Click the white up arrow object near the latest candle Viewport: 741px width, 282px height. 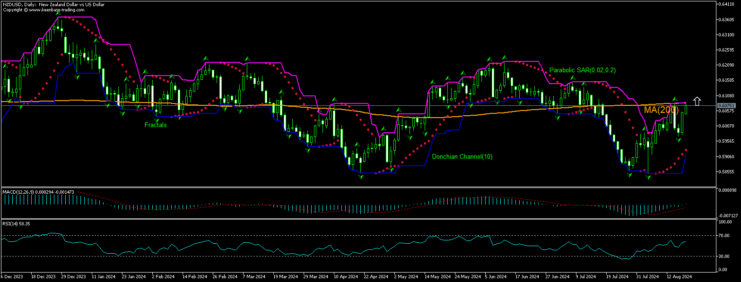pos(697,100)
